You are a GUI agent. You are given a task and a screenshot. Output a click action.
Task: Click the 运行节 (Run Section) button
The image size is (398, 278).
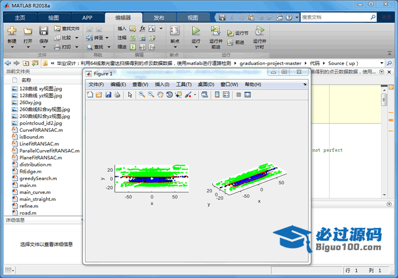click(238, 33)
